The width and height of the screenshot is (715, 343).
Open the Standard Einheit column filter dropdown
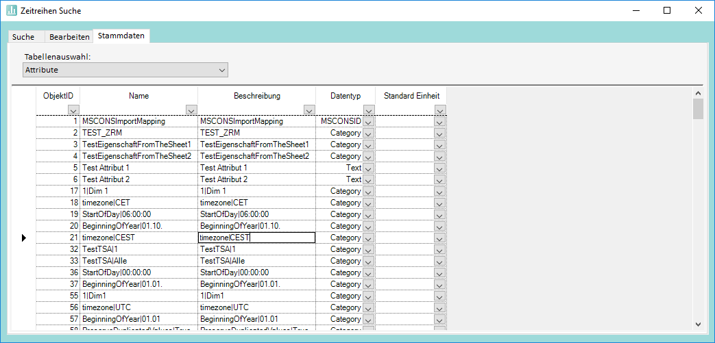click(440, 110)
